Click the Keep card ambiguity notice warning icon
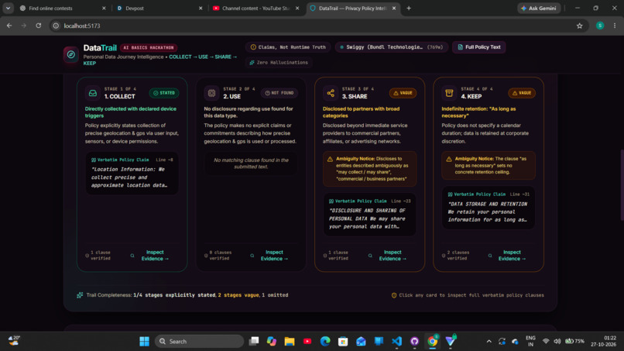Viewport: 624px width, 351px height. tap(448, 159)
